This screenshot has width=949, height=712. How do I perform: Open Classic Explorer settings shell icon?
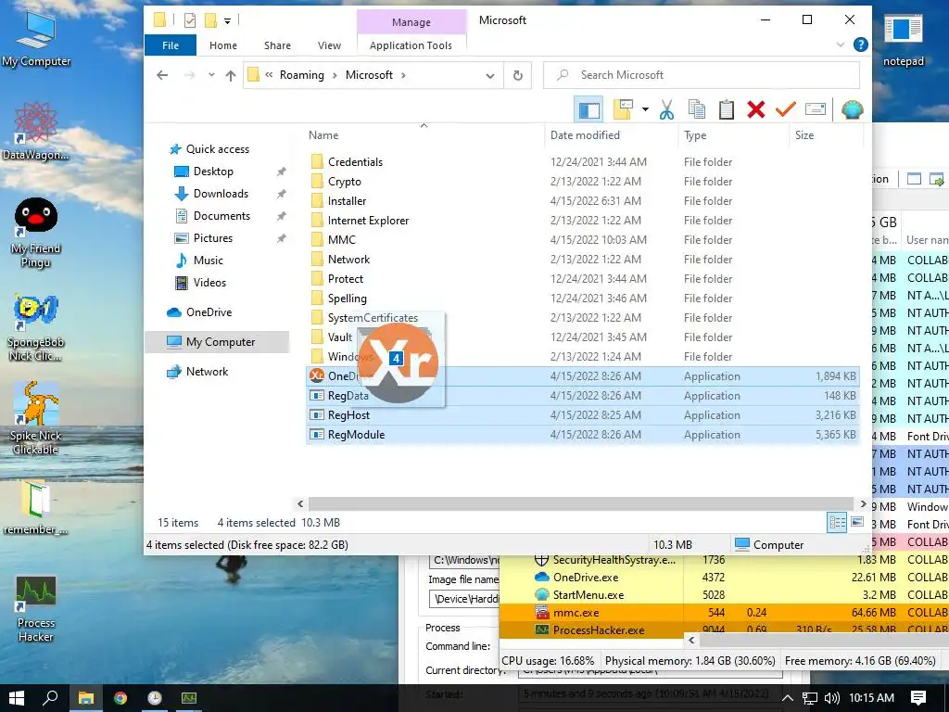pos(852,109)
